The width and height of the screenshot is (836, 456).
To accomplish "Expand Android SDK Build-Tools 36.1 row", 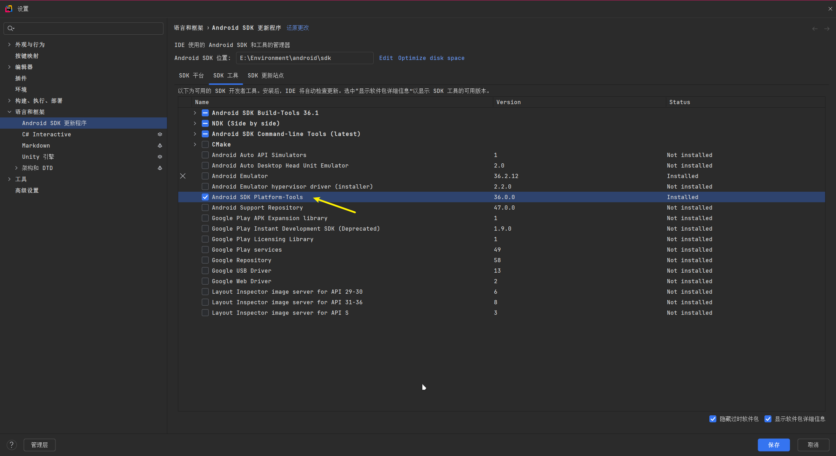I will [x=195, y=113].
